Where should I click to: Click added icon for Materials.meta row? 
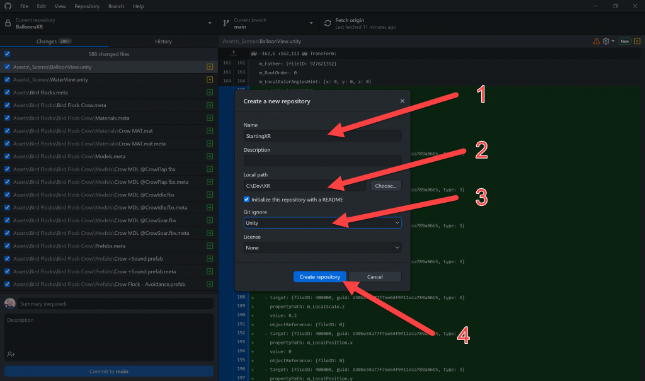(210, 118)
